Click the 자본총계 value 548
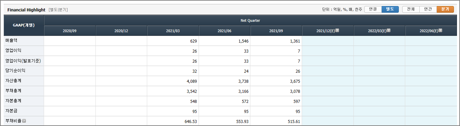 (193, 101)
